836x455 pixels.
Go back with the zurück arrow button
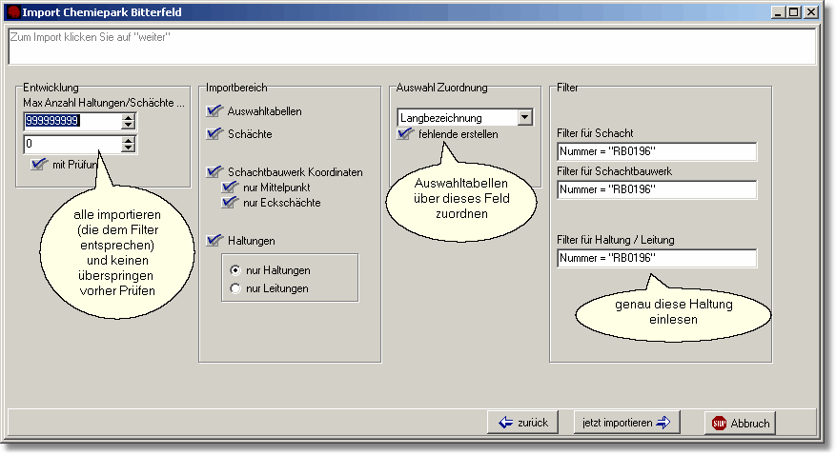pyautogui.click(x=523, y=423)
